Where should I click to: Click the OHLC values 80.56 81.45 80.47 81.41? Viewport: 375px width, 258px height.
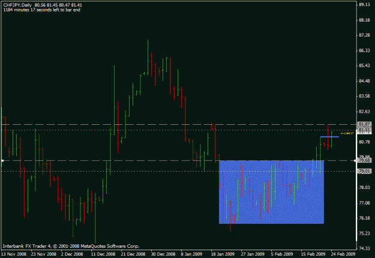[x=58, y=5]
